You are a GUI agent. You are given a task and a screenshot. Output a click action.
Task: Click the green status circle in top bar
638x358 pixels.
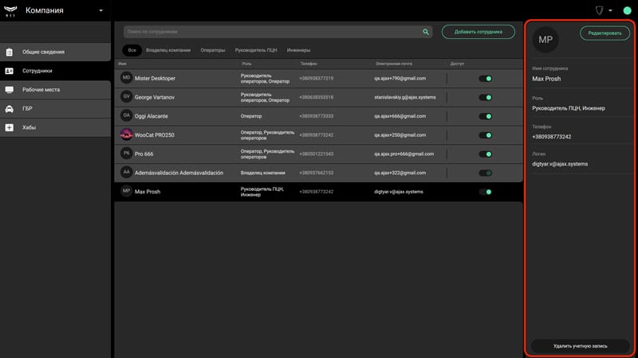(x=627, y=10)
